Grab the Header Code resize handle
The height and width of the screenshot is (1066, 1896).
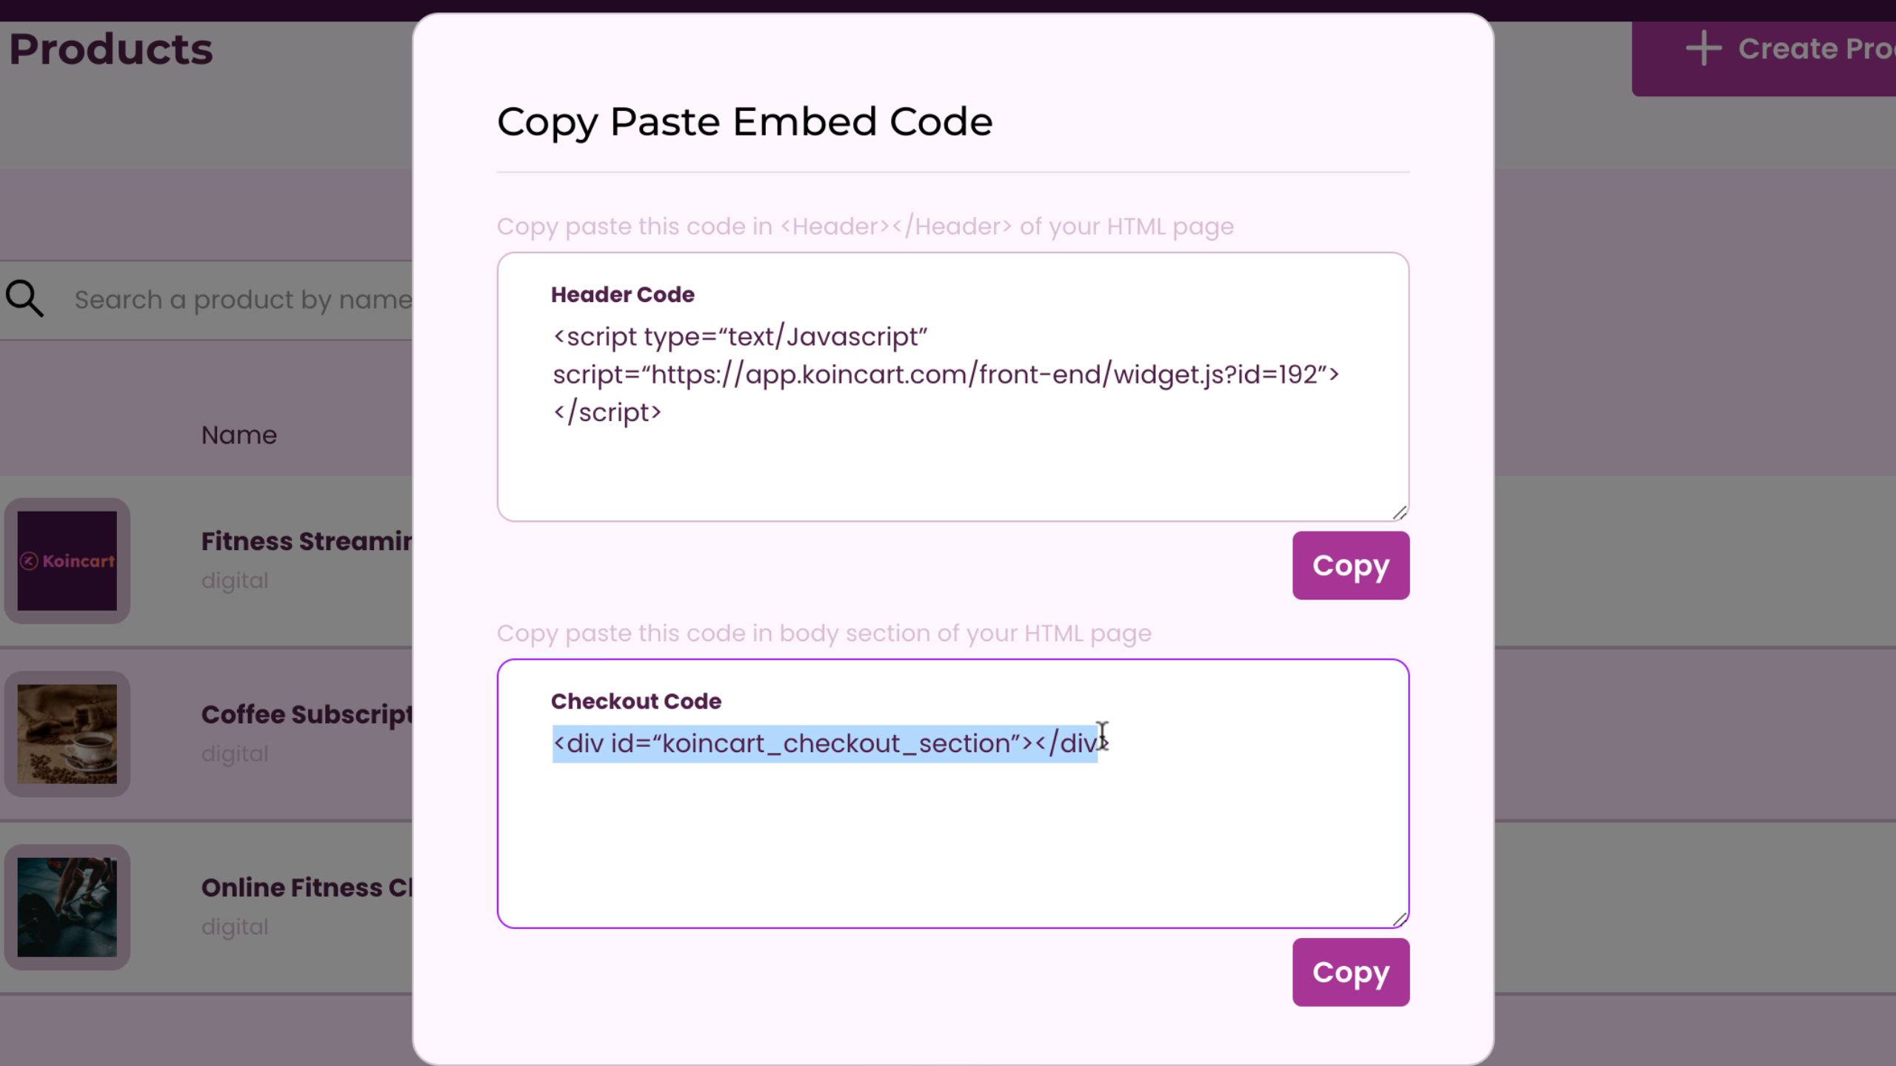1399,512
